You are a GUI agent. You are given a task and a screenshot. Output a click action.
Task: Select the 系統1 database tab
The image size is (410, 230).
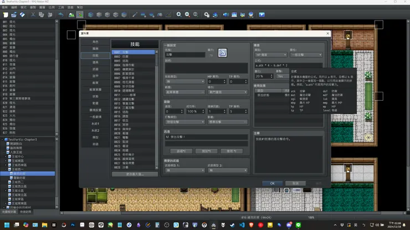(95, 123)
